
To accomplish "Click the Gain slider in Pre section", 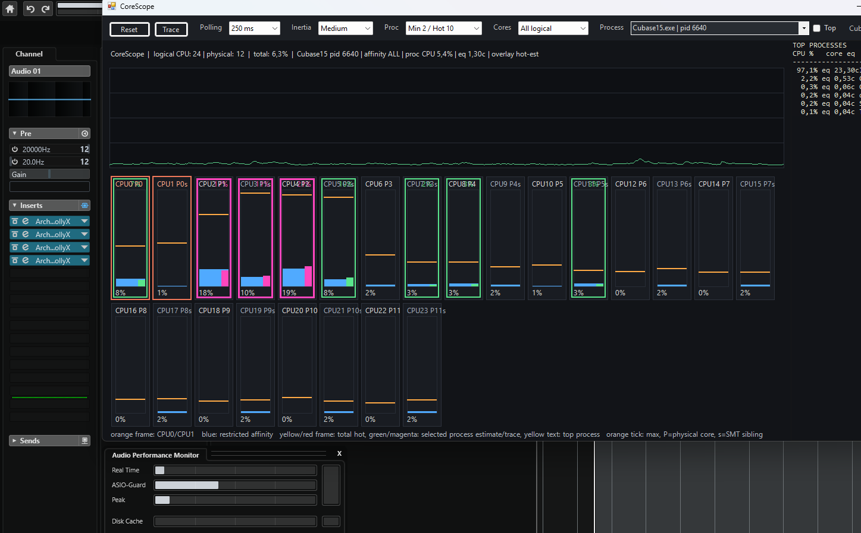I will point(50,174).
